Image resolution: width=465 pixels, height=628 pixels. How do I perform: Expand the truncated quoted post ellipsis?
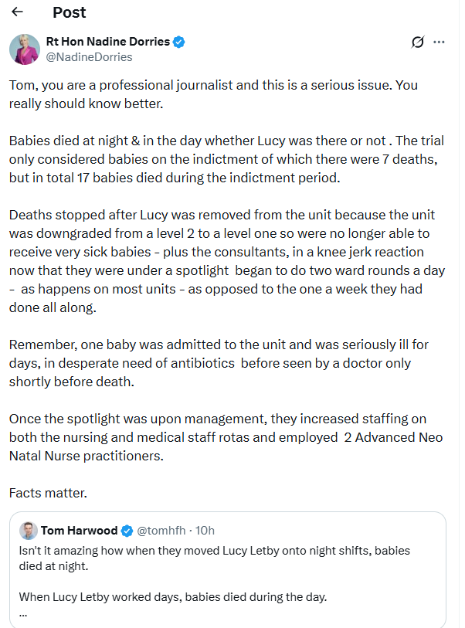click(23, 613)
